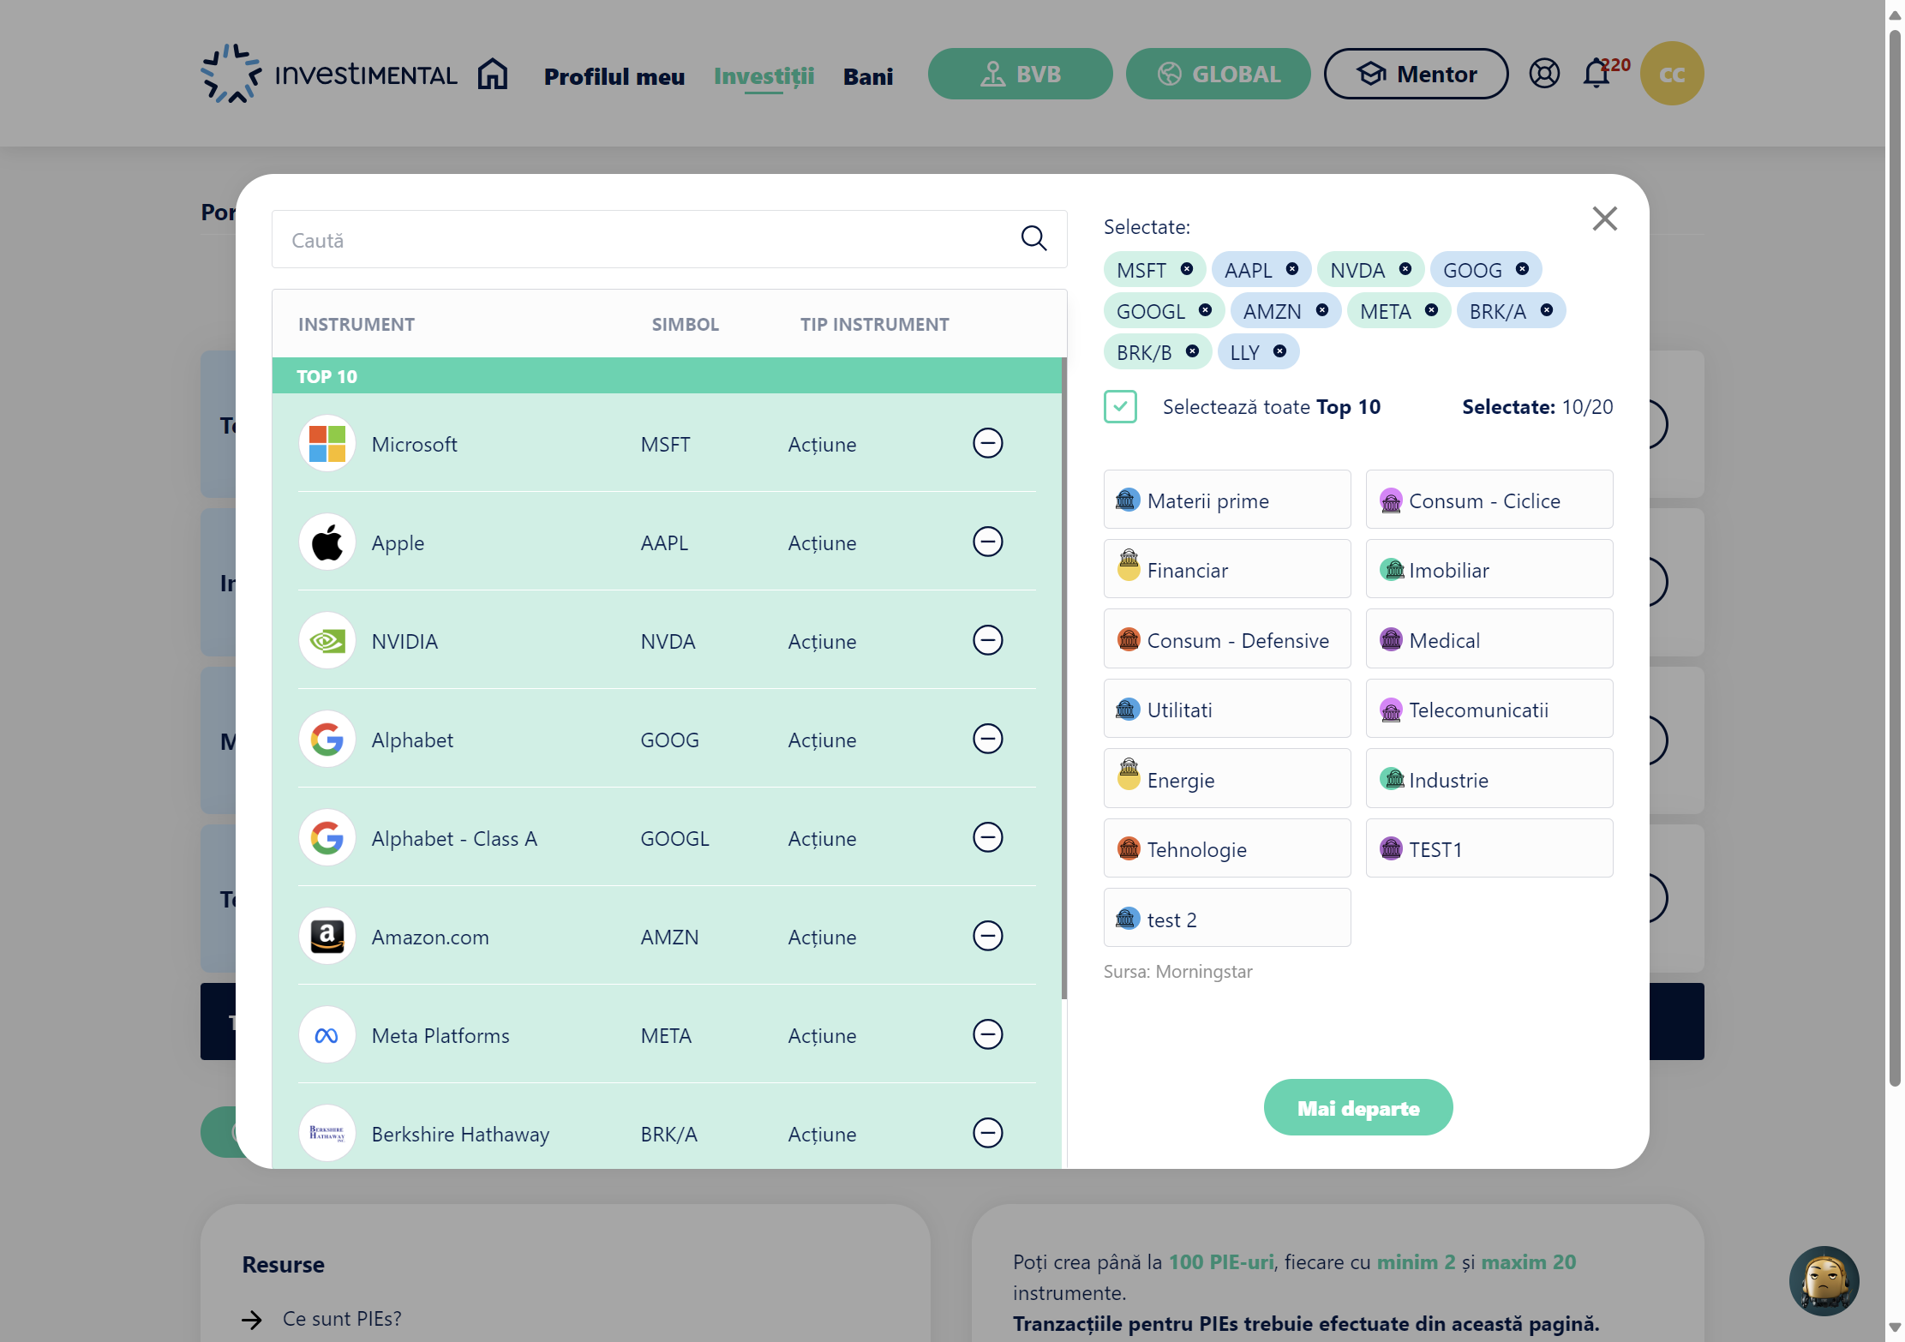The width and height of the screenshot is (1905, 1342).
Task: Open the Investiții menu item
Action: pyautogui.click(x=764, y=76)
